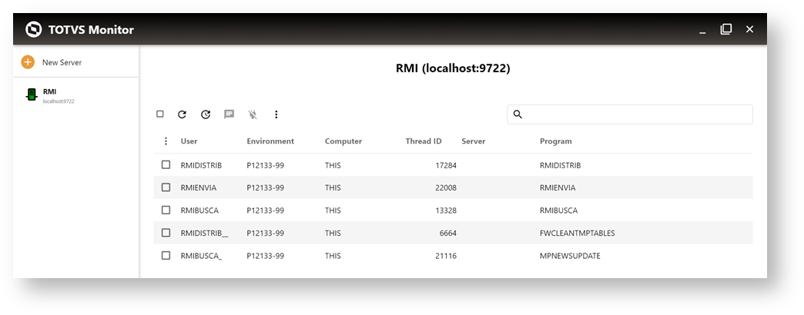This screenshot has width=804, height=315.
Task: Toggle the select-all checkbox in toolbar
Action: pyautogui.click(x=160, y=114)
